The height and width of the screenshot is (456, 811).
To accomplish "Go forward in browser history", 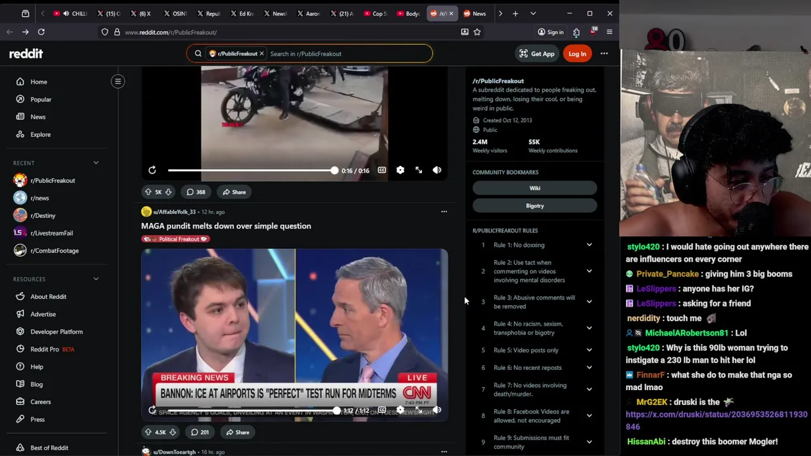I will point(25,32).
